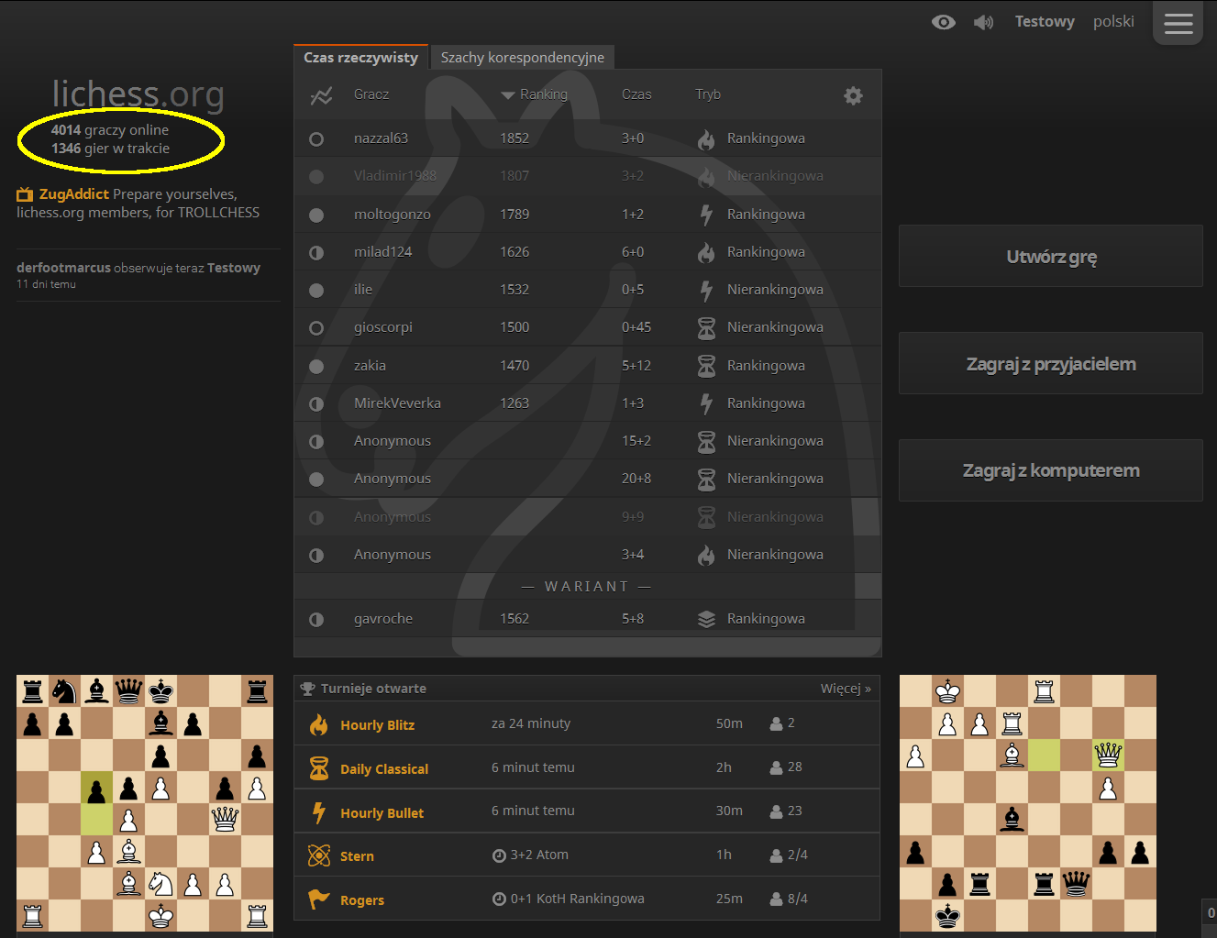
Task: Select greyed Vladimir1988 3+2 game row
Action: tap(588, 176)
